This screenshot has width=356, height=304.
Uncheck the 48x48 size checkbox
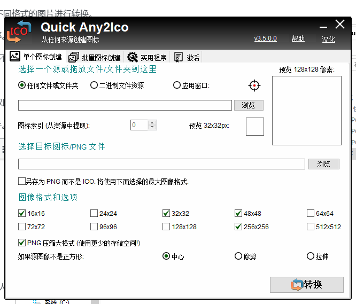point(238,213)
